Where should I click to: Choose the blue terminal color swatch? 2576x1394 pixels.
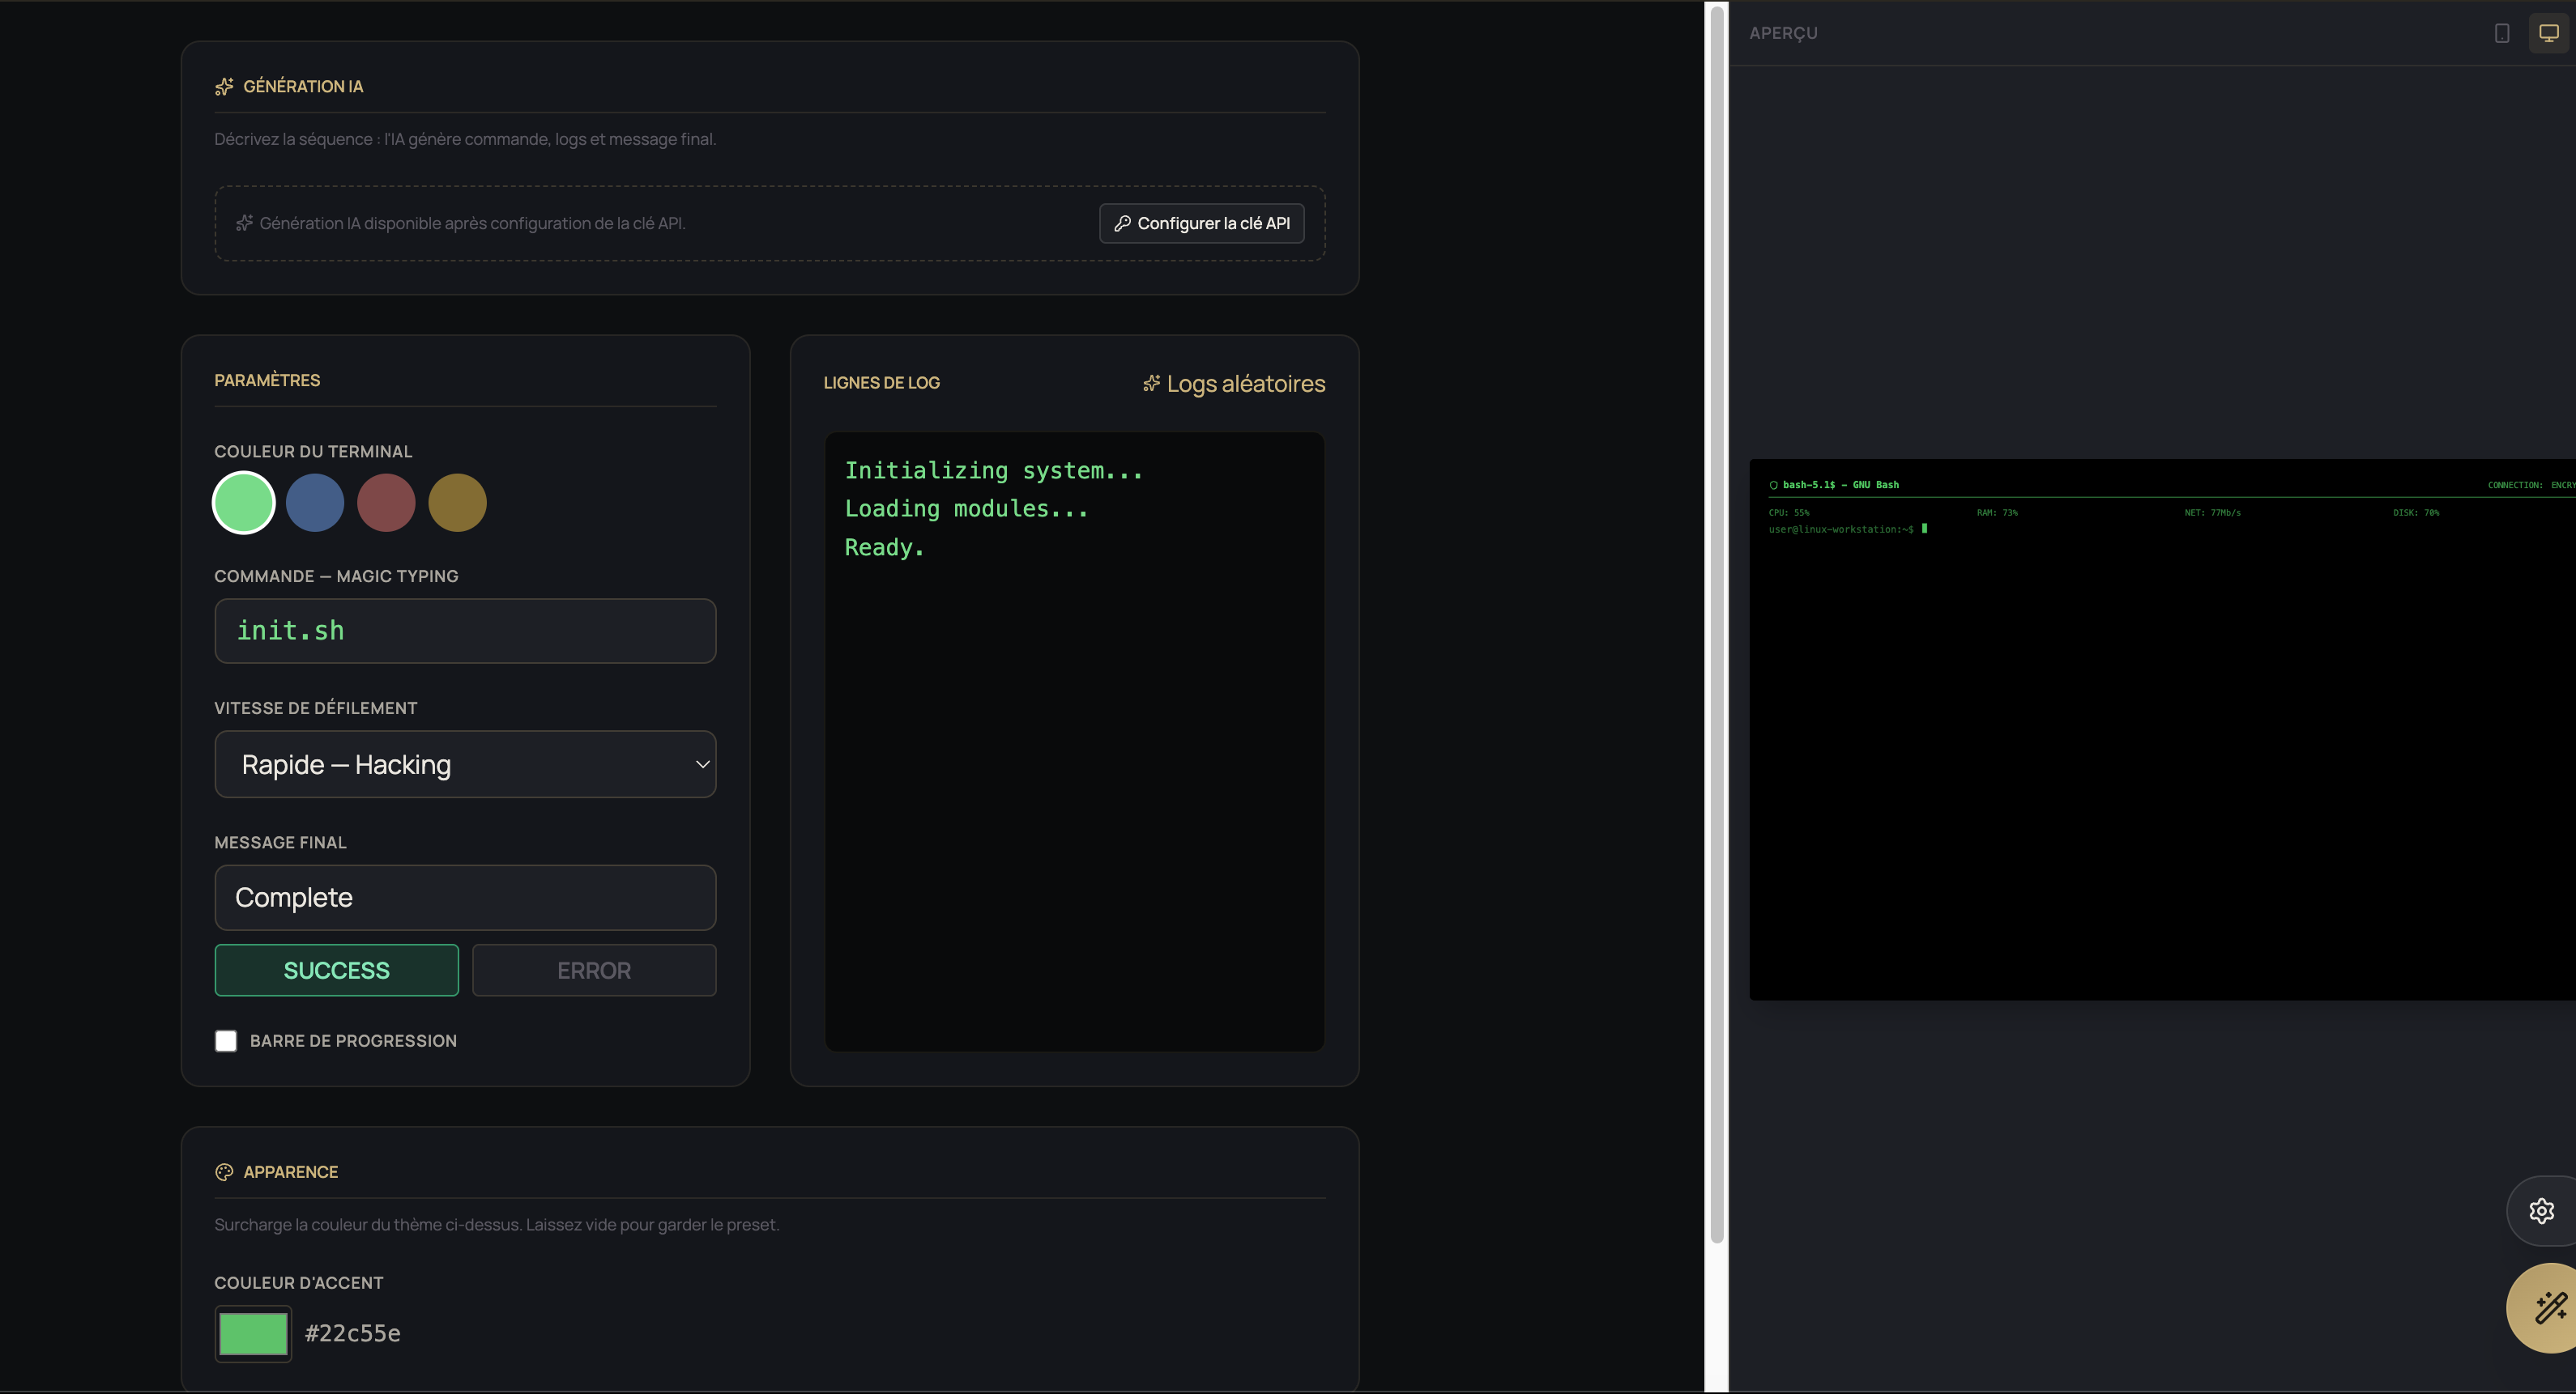click(x=315, y=503)
